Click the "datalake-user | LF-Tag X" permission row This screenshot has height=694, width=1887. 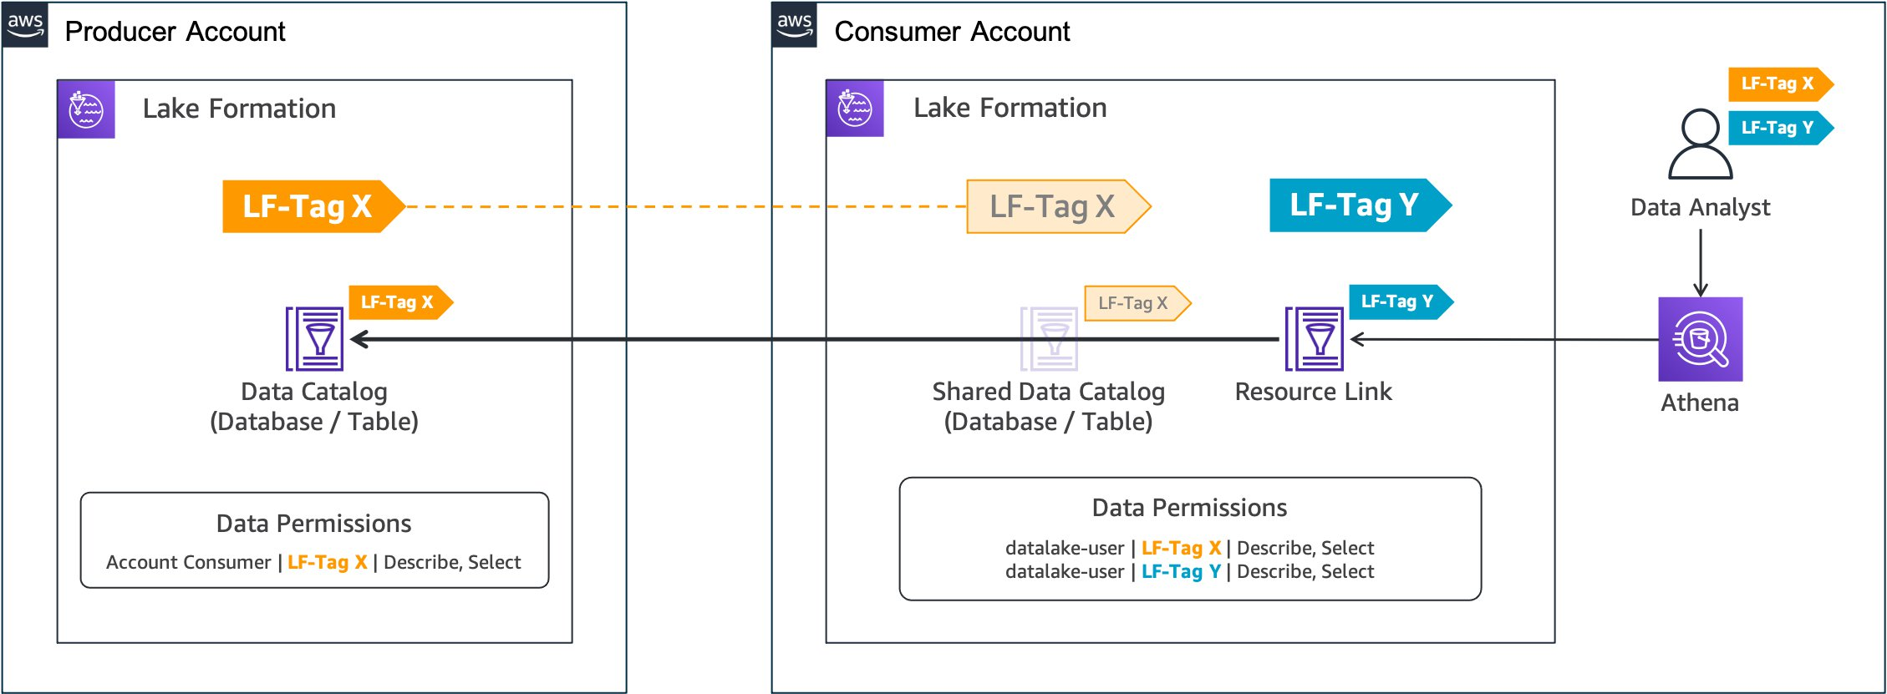coord(1189,548)
